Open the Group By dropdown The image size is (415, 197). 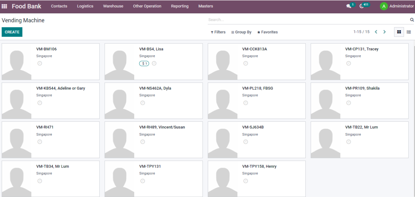coord(241,32)
